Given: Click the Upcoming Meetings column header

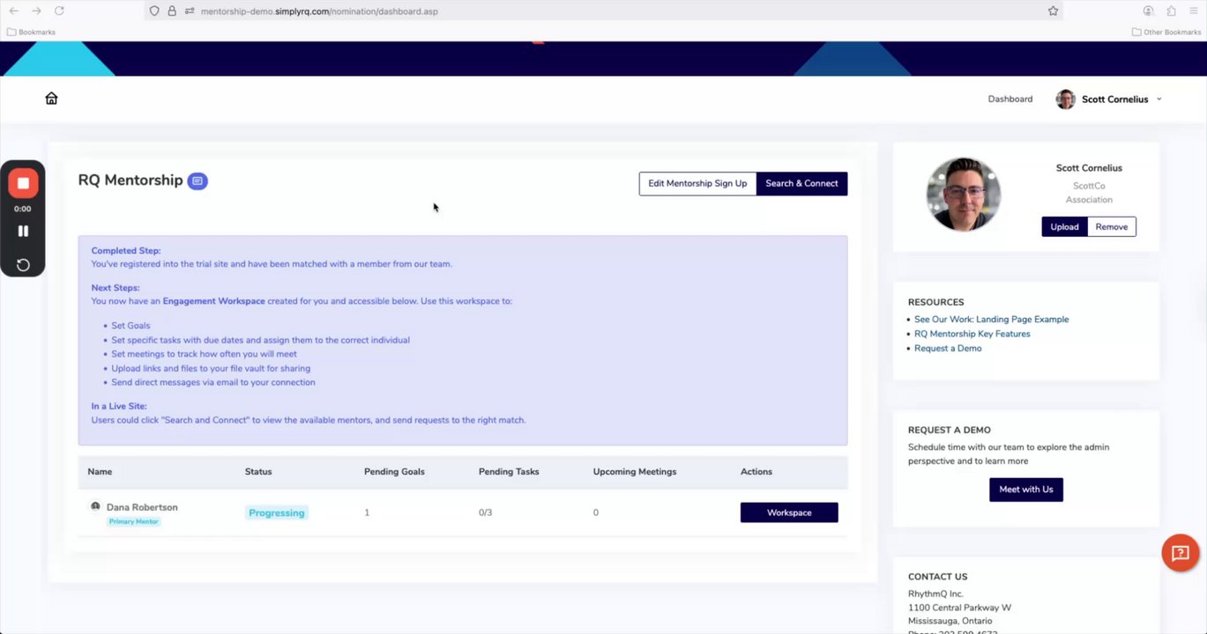Looking at the screenshot, I should [x=635, y=472].
